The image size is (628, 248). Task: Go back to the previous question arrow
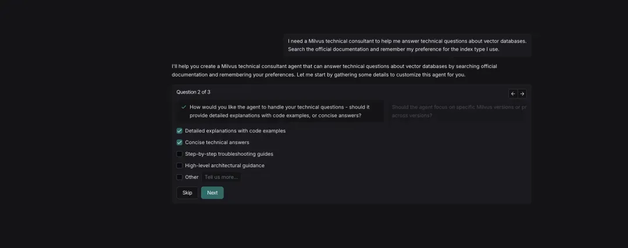click(x=513, y=94)
